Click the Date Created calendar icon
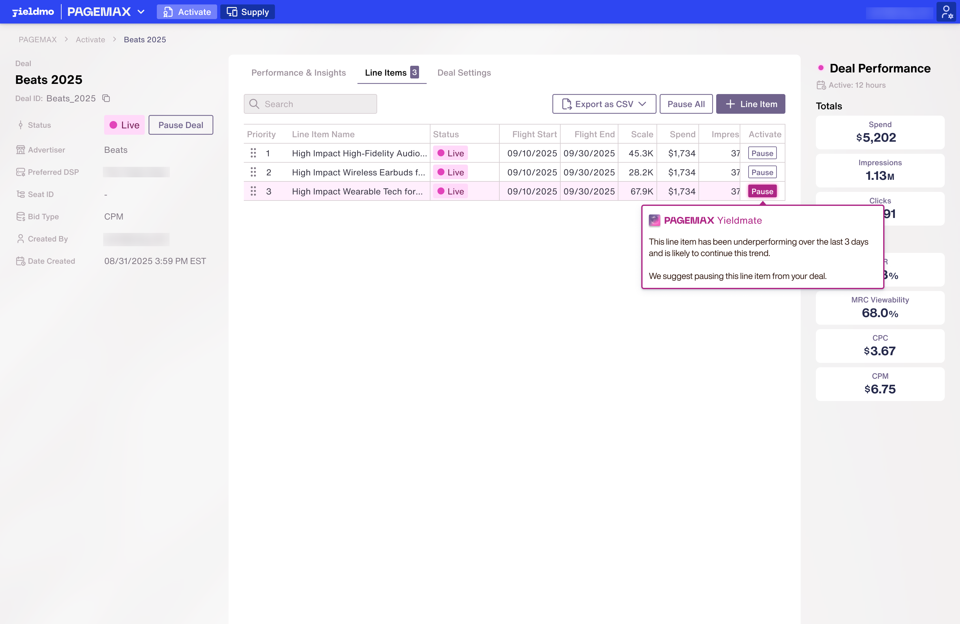Viewport: 960px width, 624px height. 20,261
